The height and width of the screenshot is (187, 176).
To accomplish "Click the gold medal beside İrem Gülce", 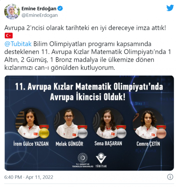I will pyautogui.click(x=44, y=131).
